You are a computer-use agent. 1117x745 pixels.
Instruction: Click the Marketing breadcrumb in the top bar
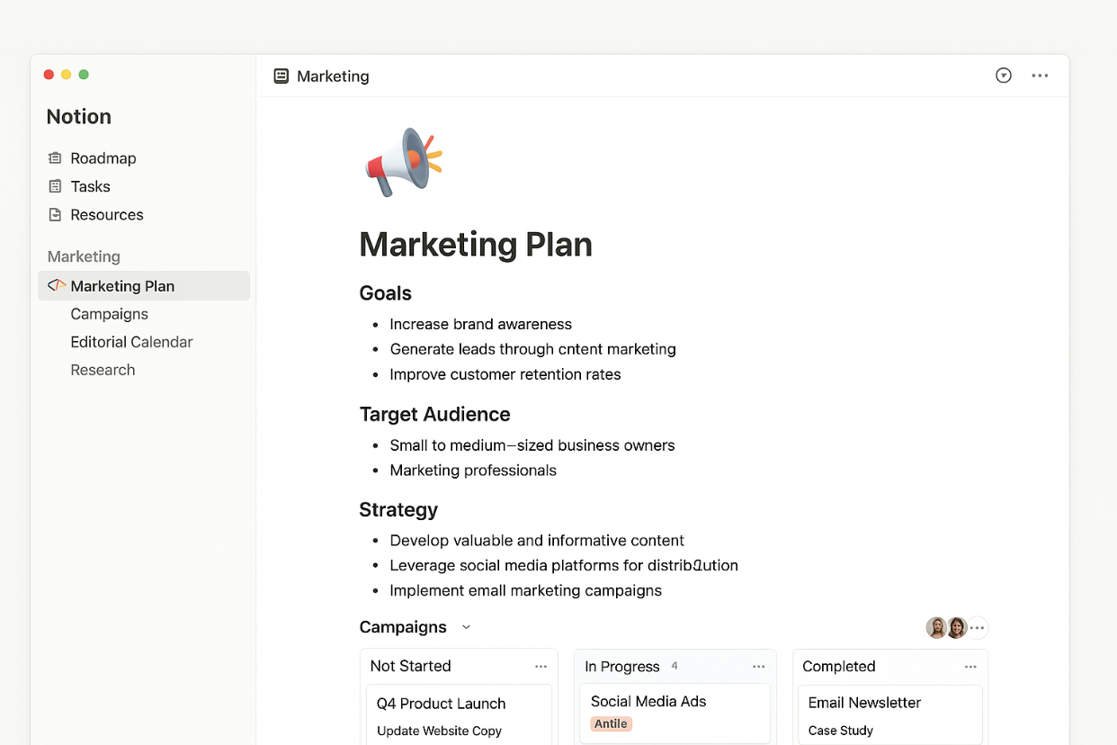pyautogui.click(x=333, y=76)
